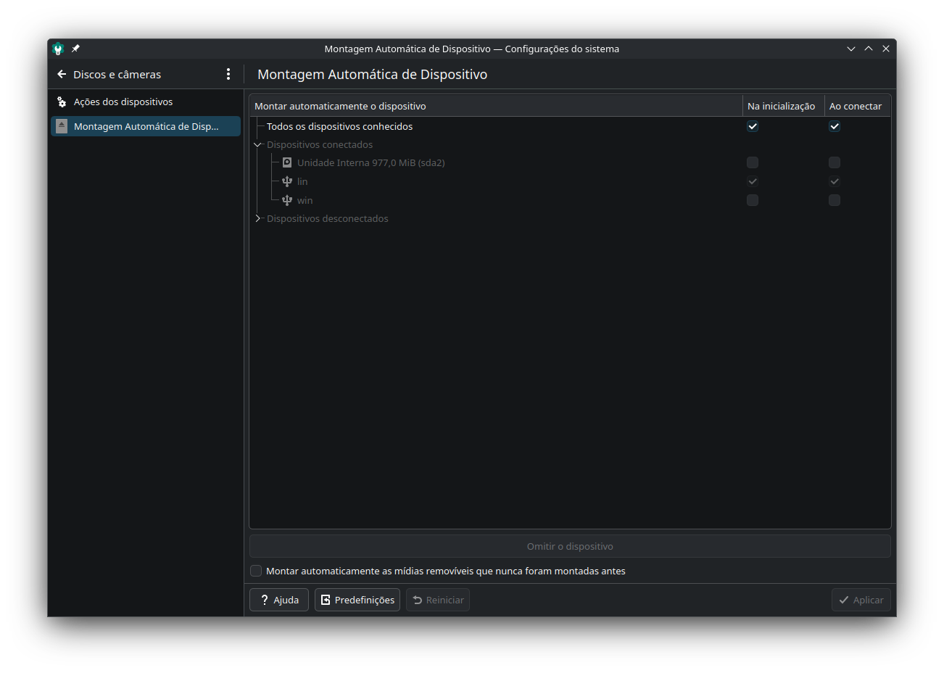Click the eject icon of Montagem Automática item
Screen dimensions: 944x673
(x=62, y=126)
